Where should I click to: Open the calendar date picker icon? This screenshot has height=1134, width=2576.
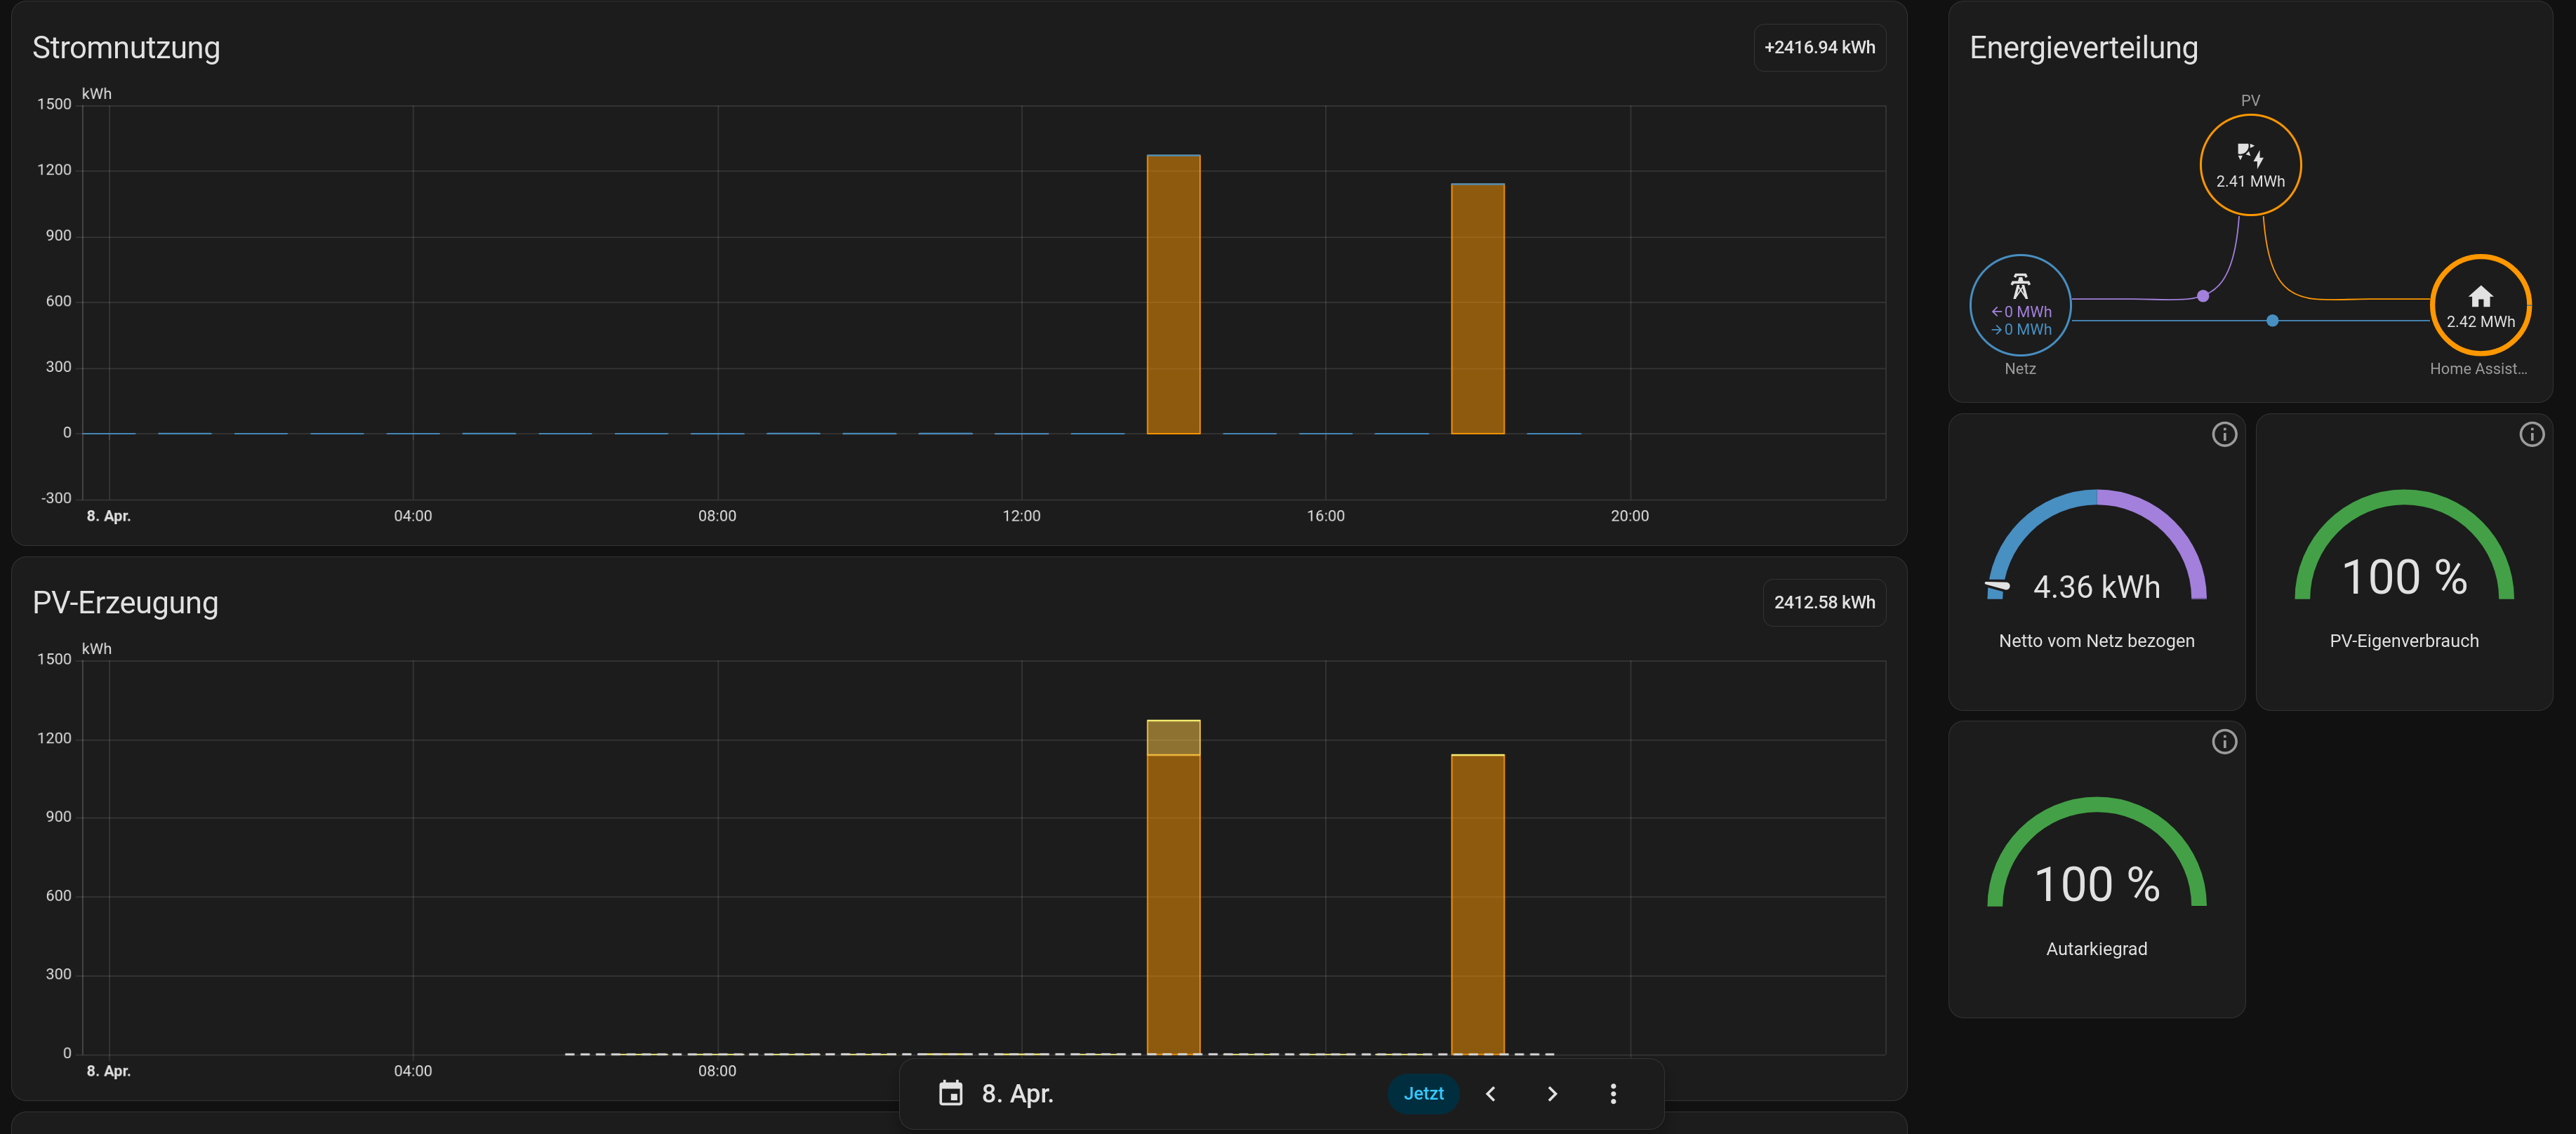coord(950,1093)
